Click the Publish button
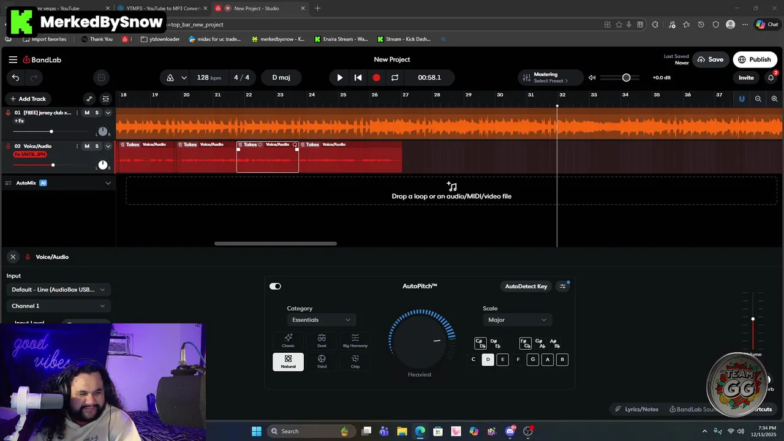This screenshot has height=441, width=784. click(755, 59)
